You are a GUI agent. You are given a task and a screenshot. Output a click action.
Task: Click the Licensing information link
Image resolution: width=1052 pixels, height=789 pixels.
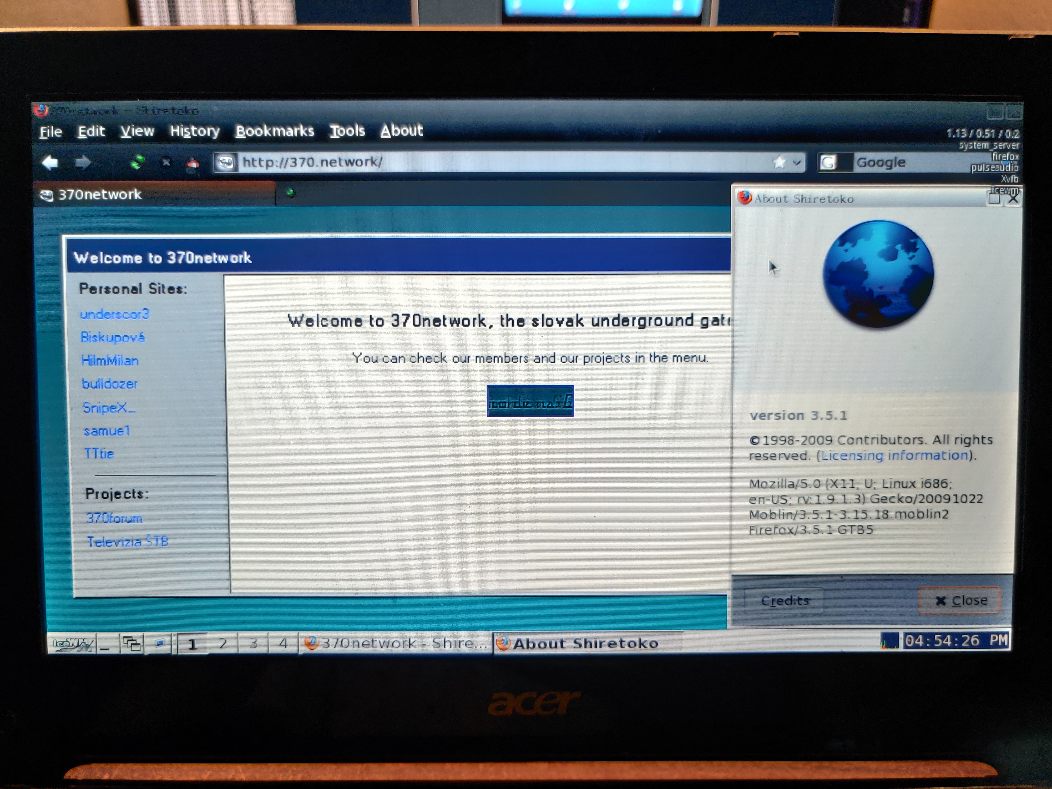[x=895, y=455]
